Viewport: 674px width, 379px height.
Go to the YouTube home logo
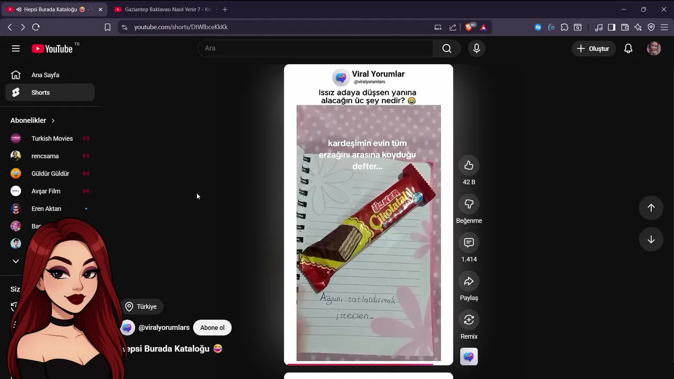(x=52, y=48)
